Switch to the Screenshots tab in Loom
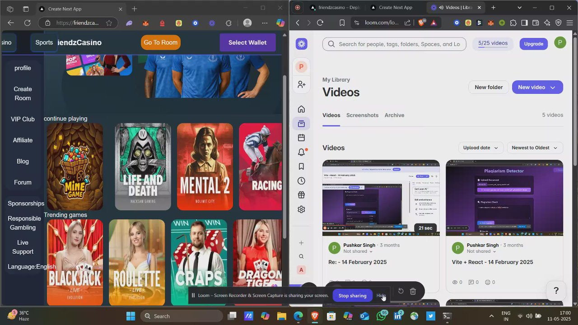 click(362, 115)
